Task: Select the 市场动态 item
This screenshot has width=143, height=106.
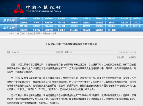Action: 99,26
